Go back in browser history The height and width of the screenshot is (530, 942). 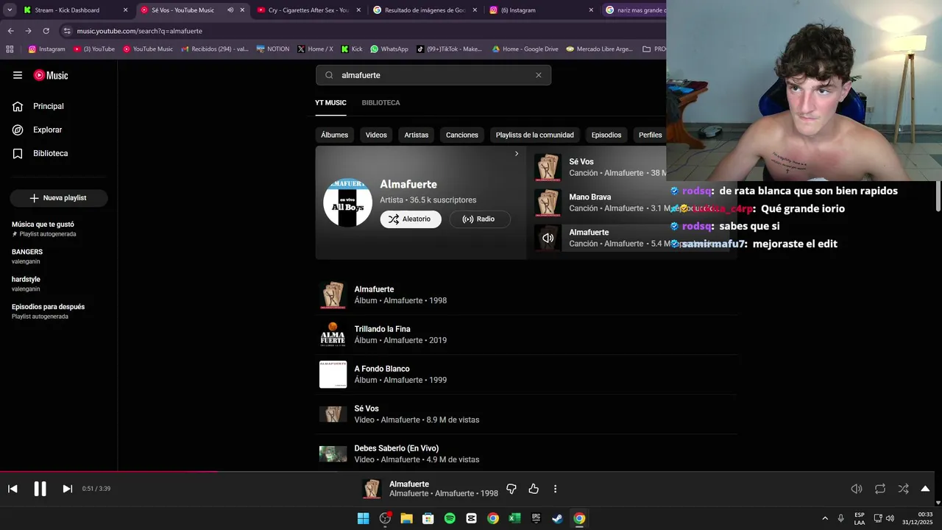pyautogui.click(x=10, y=31)
